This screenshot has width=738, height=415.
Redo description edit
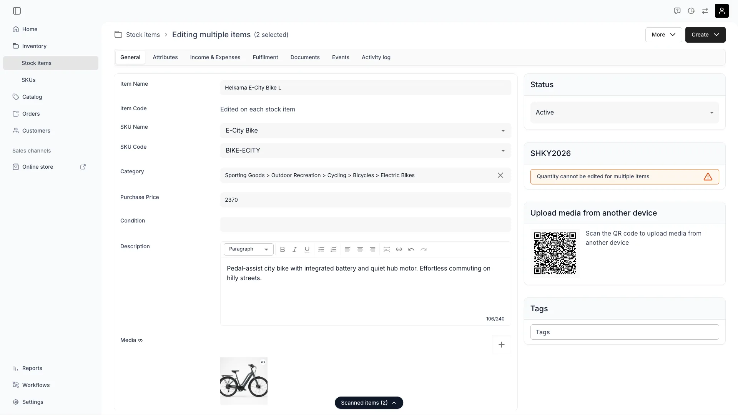[424, 249]
